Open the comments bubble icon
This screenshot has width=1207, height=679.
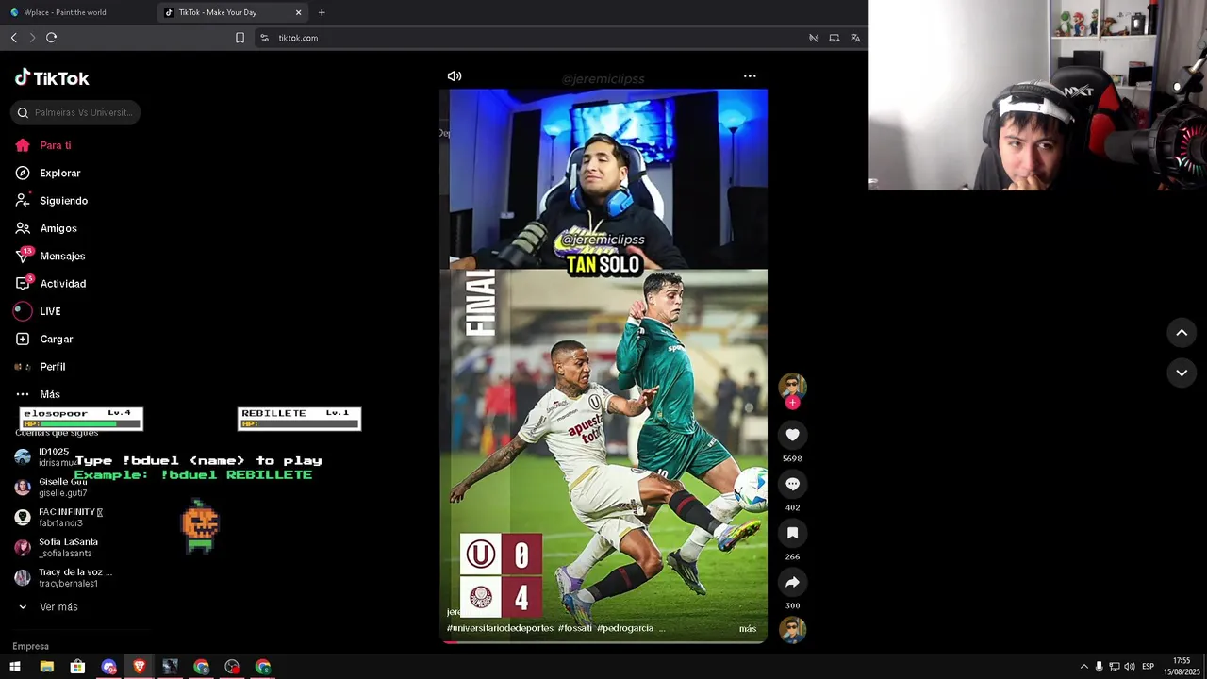tap(792, 484)
